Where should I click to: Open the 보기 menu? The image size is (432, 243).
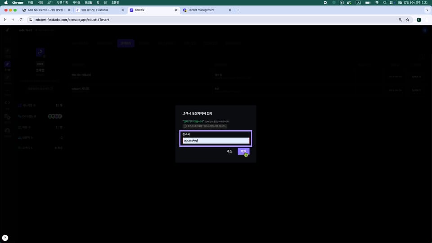50,3
